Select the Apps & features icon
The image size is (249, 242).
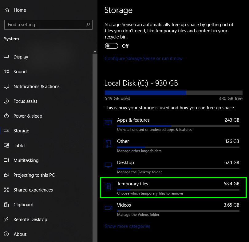[x=108, y=122]
